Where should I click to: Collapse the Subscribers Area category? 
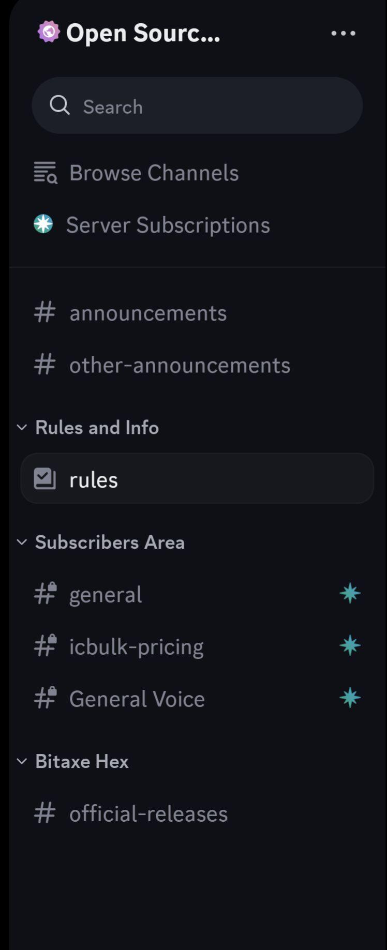(101, 542)
